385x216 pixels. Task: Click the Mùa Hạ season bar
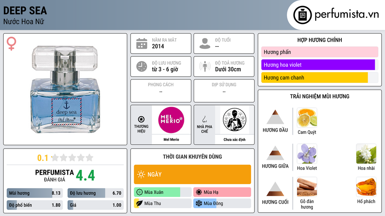point(222,192)
